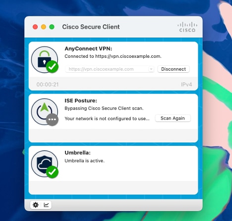
Task: Click the AnyConnect VPN heading
Action: pos(88,48)
